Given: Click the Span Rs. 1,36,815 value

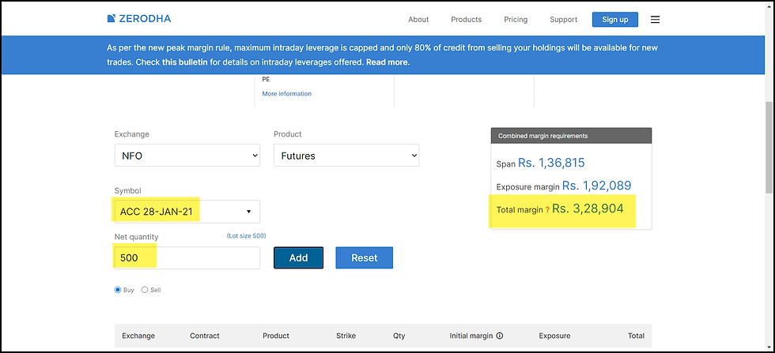Looking at the screenshot, I should click(551, 163).
